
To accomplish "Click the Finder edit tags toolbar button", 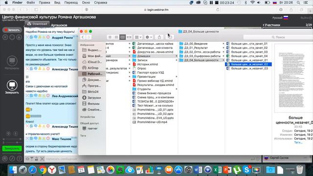I will [x=170, y=37].
